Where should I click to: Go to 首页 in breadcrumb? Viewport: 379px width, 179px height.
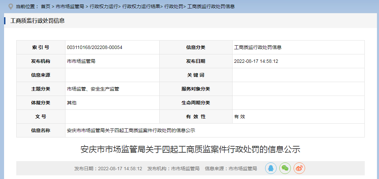46,6
